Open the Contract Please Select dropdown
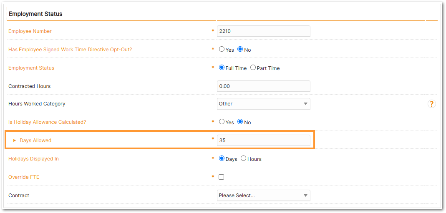The height and width of the screenshot is (213, 446). pyautogui.click(x=263, y=195)
